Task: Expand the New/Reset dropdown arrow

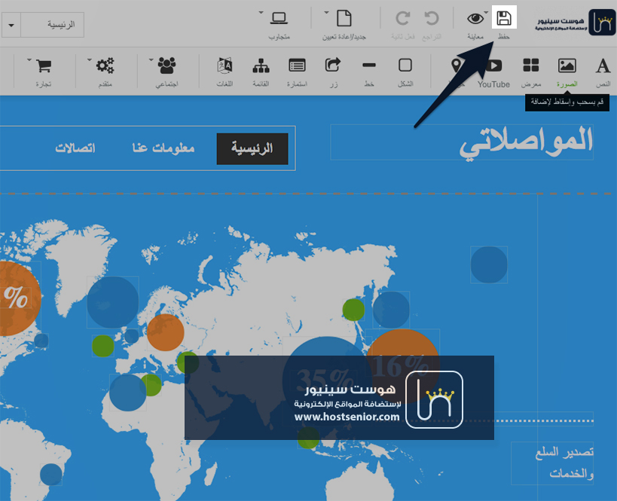Action: click(x=326, y=13)
